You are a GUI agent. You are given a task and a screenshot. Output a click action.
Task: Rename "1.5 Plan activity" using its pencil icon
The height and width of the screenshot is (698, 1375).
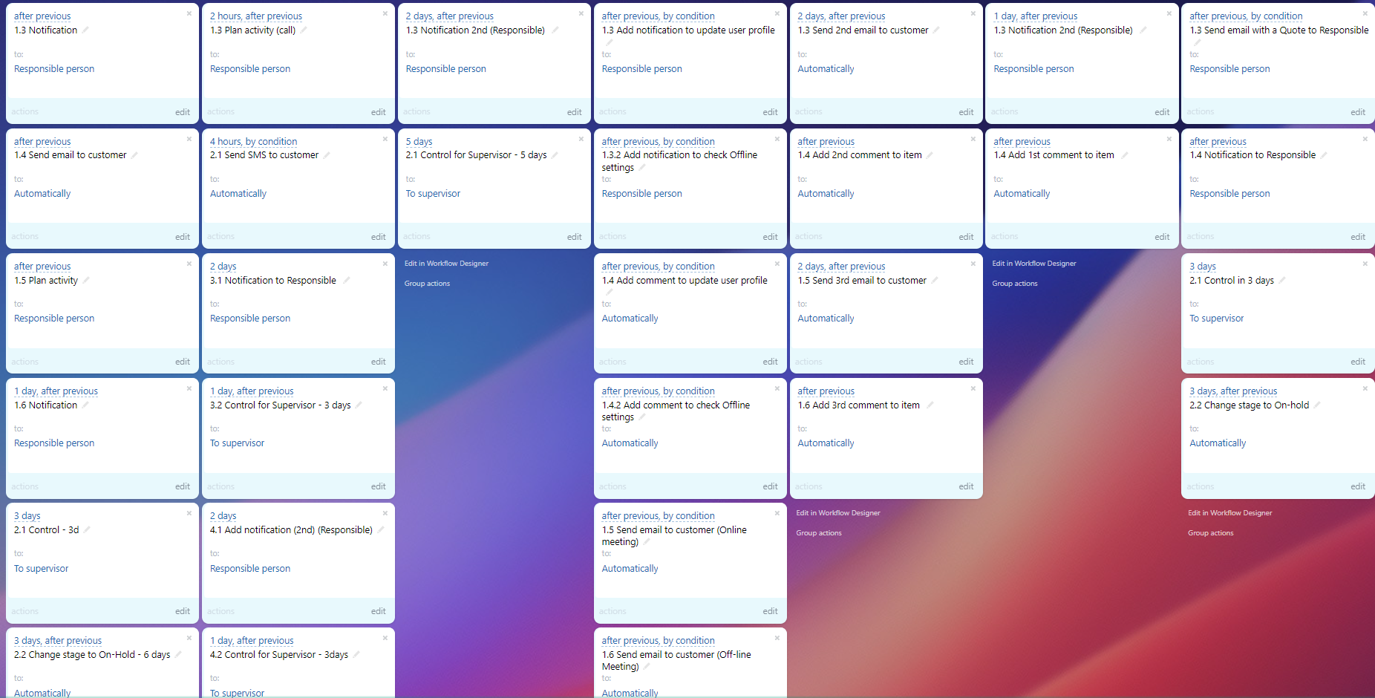point(86,281)
